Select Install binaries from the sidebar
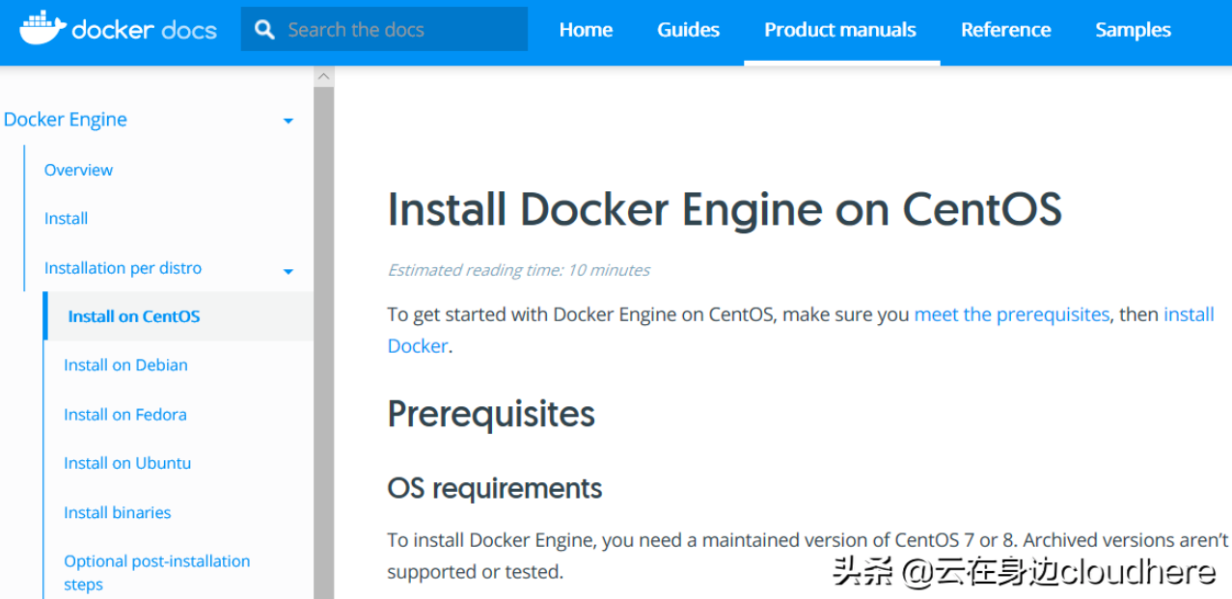The image size is (1232, 599). pyautogui.click(x=117, y=512)
